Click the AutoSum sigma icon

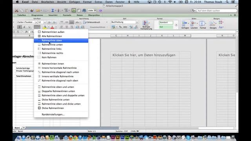tap(53, 11)
